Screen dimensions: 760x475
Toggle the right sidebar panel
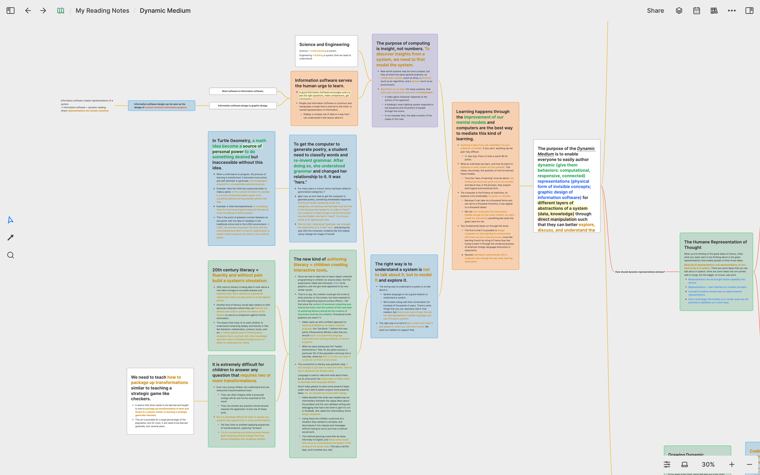(749, 11)
